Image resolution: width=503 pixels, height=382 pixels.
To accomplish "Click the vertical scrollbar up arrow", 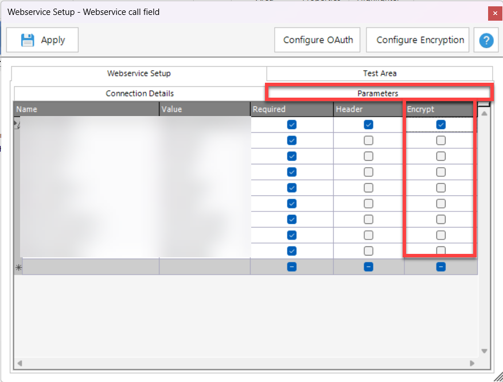I will [484, 113].
